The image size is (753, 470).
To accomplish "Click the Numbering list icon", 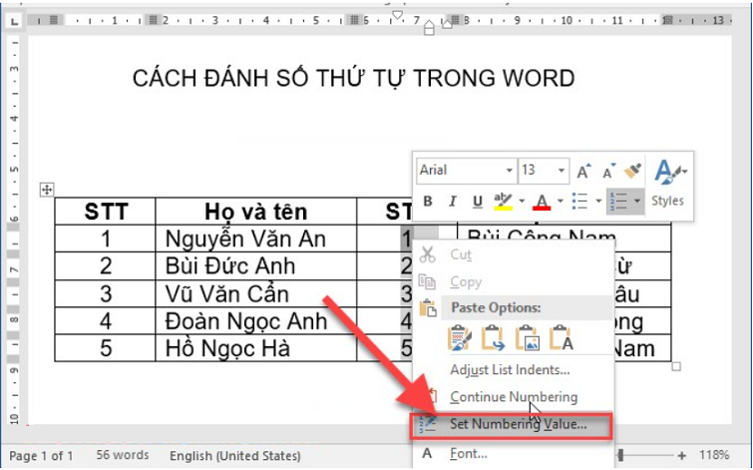I will [618, 202].
